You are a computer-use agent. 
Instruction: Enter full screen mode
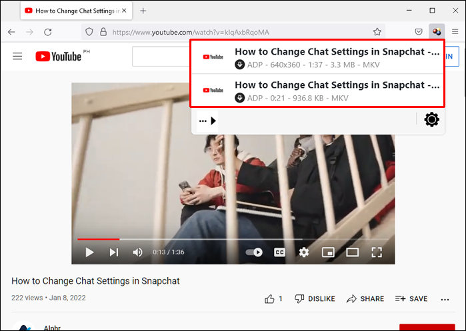pyautogui.click(x=377, y=252)
